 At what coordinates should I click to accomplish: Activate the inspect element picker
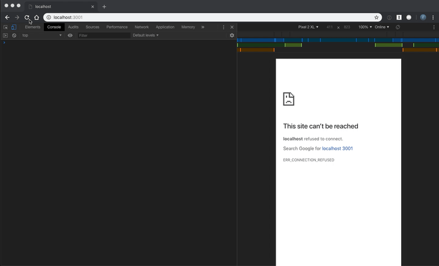[5, 27]
